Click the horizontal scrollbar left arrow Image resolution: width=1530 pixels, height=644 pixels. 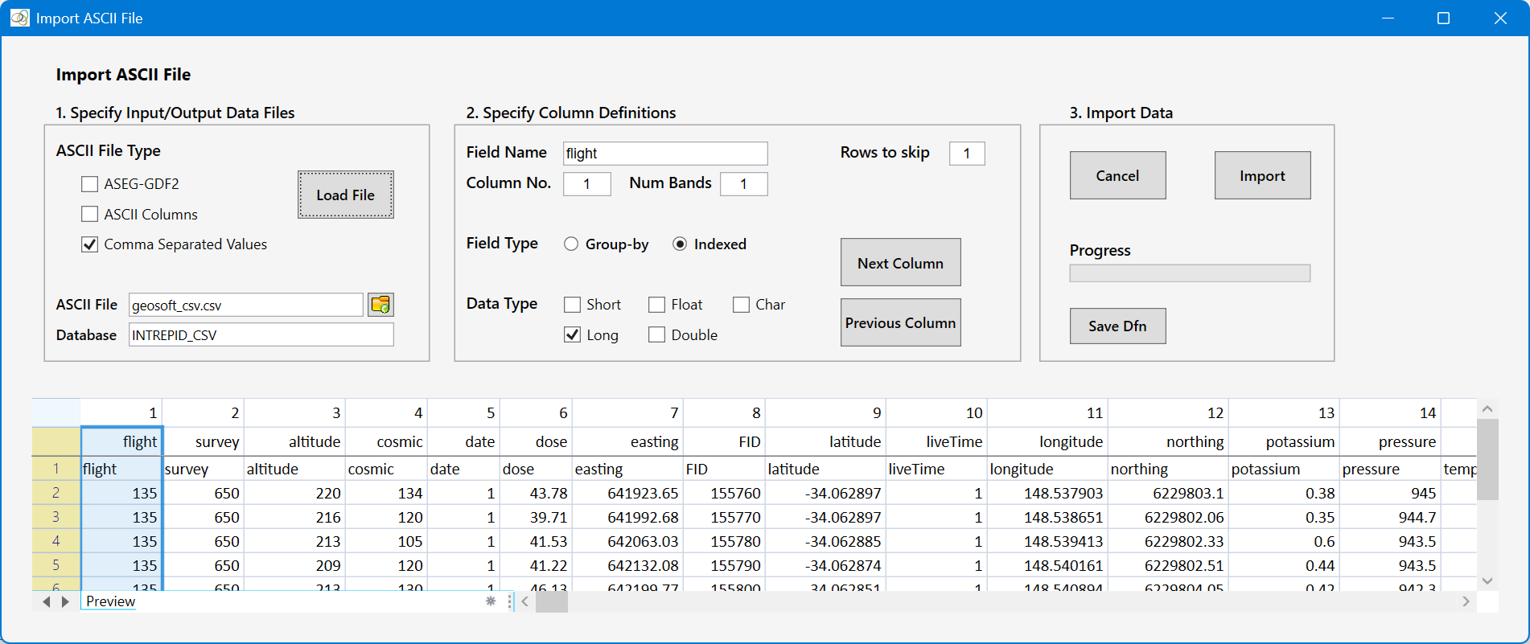click(524, 601)
